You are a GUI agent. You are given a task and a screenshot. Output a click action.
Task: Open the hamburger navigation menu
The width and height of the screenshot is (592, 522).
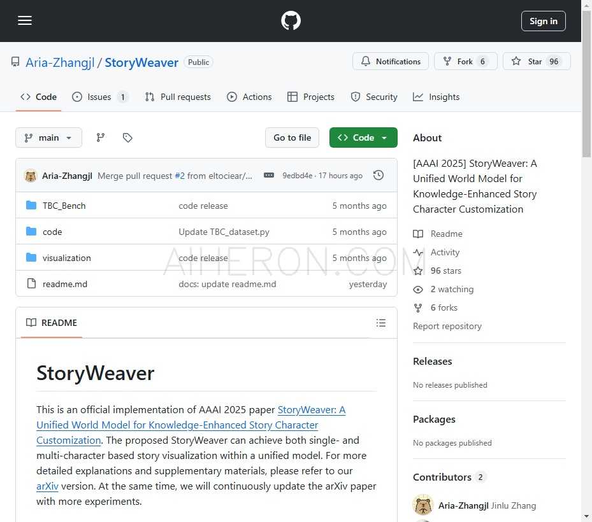coord(25,21)
